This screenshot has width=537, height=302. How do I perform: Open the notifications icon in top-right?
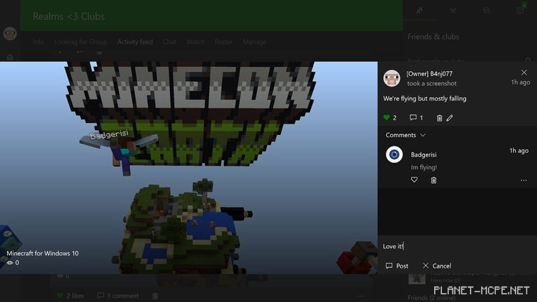[x=520, y=10]
